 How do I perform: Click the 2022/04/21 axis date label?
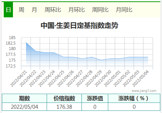[19, 79]
